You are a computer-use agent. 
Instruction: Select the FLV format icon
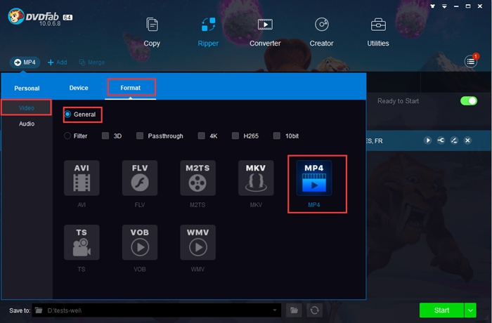click(140, 178)
